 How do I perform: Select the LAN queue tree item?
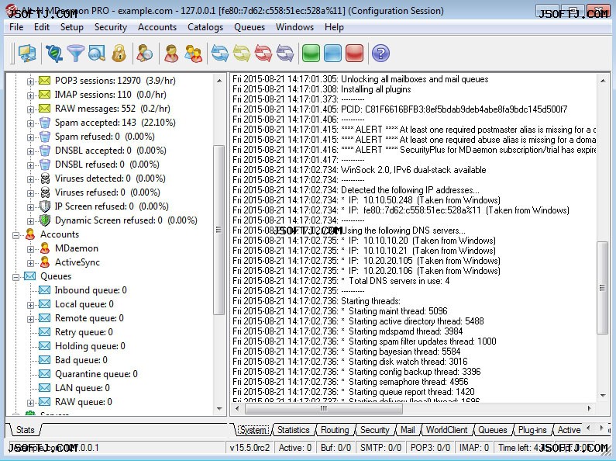click(x=82, y=388)
